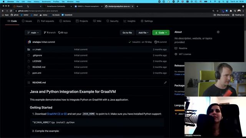Open the tweetdeck bookmark
246x138 pixels.
67,15
